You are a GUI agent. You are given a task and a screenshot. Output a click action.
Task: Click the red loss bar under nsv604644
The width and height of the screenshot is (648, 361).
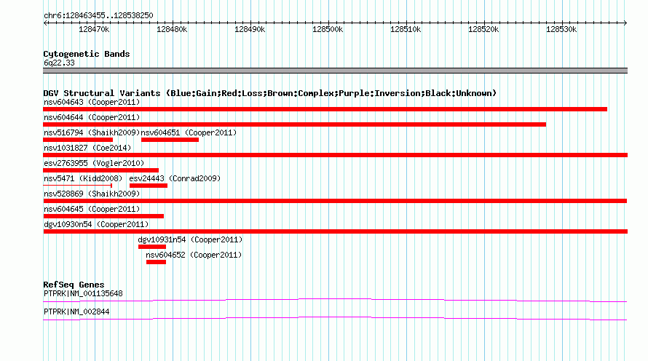(295, 124)
